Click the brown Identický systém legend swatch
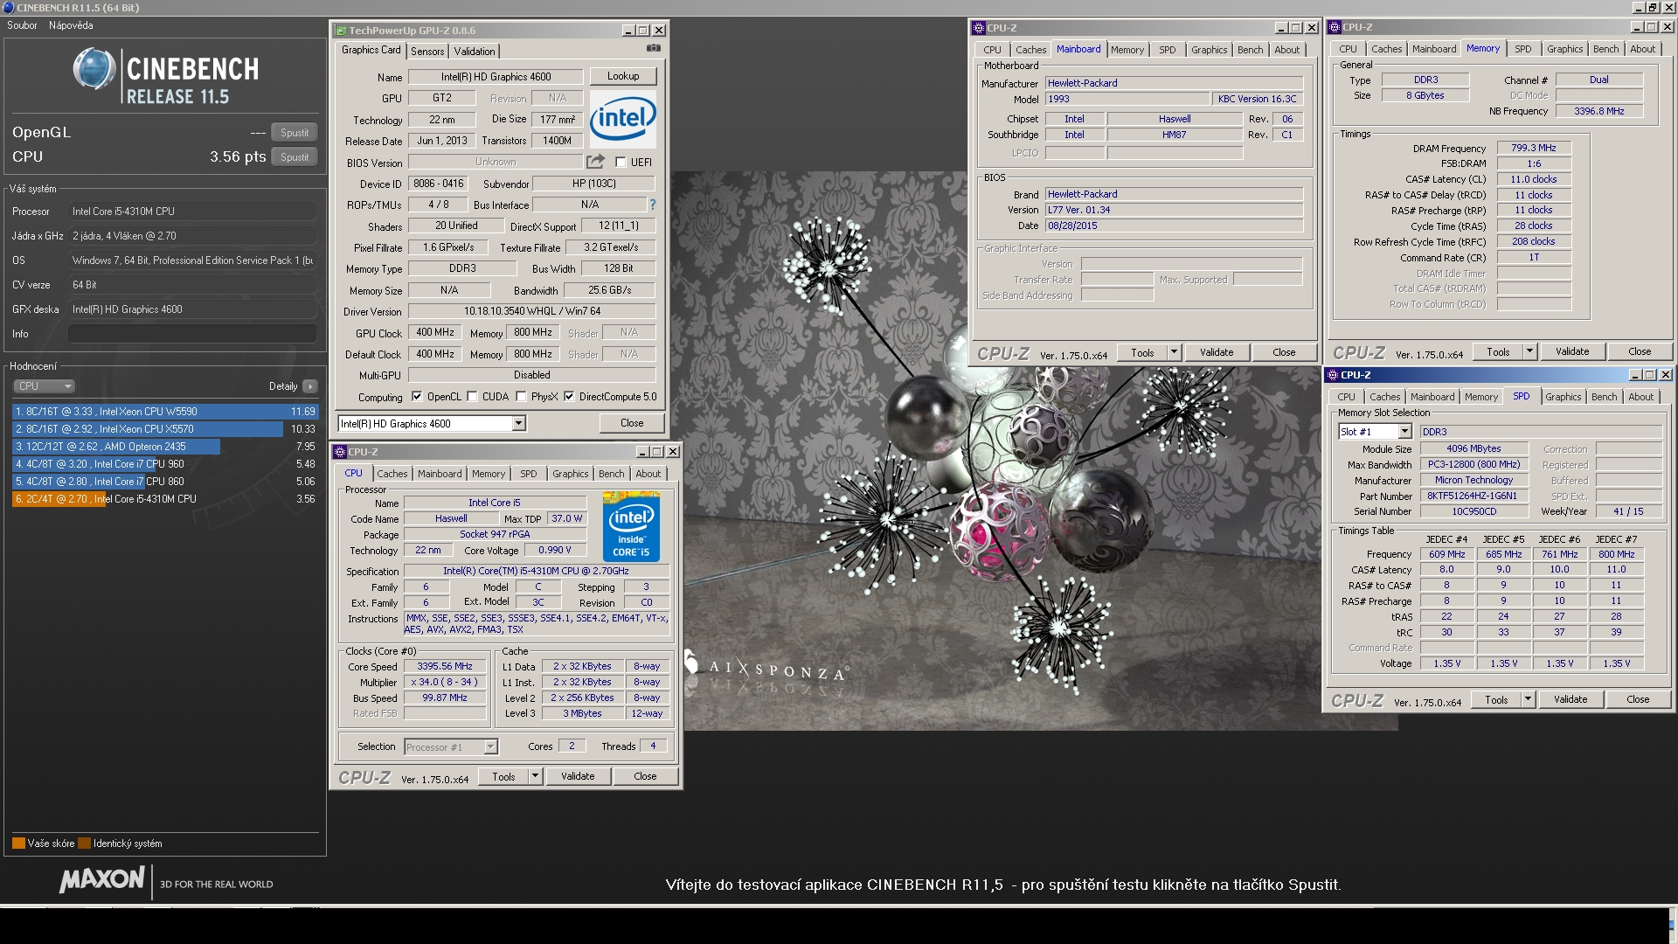The height and width of the screenshot is (944, 1678). (x=84, y=843)
